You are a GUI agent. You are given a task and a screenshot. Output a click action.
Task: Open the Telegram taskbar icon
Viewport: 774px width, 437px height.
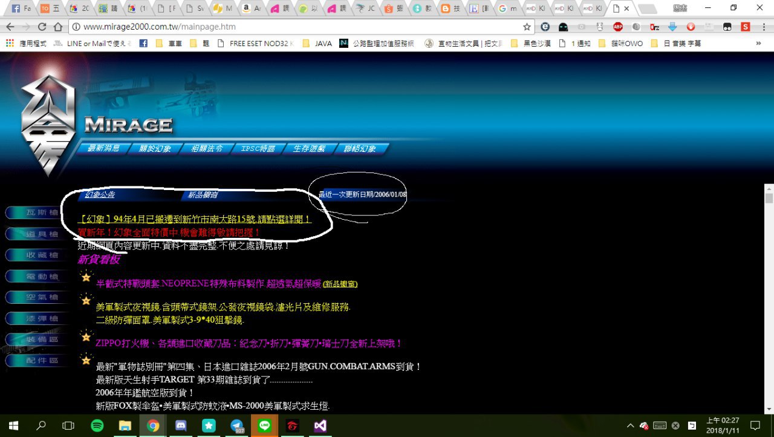pos(237,425)
